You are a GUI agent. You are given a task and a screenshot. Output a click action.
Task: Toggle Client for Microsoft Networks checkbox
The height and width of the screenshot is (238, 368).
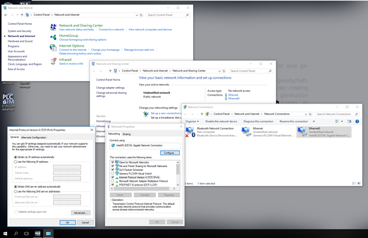(x=113, y=162)
